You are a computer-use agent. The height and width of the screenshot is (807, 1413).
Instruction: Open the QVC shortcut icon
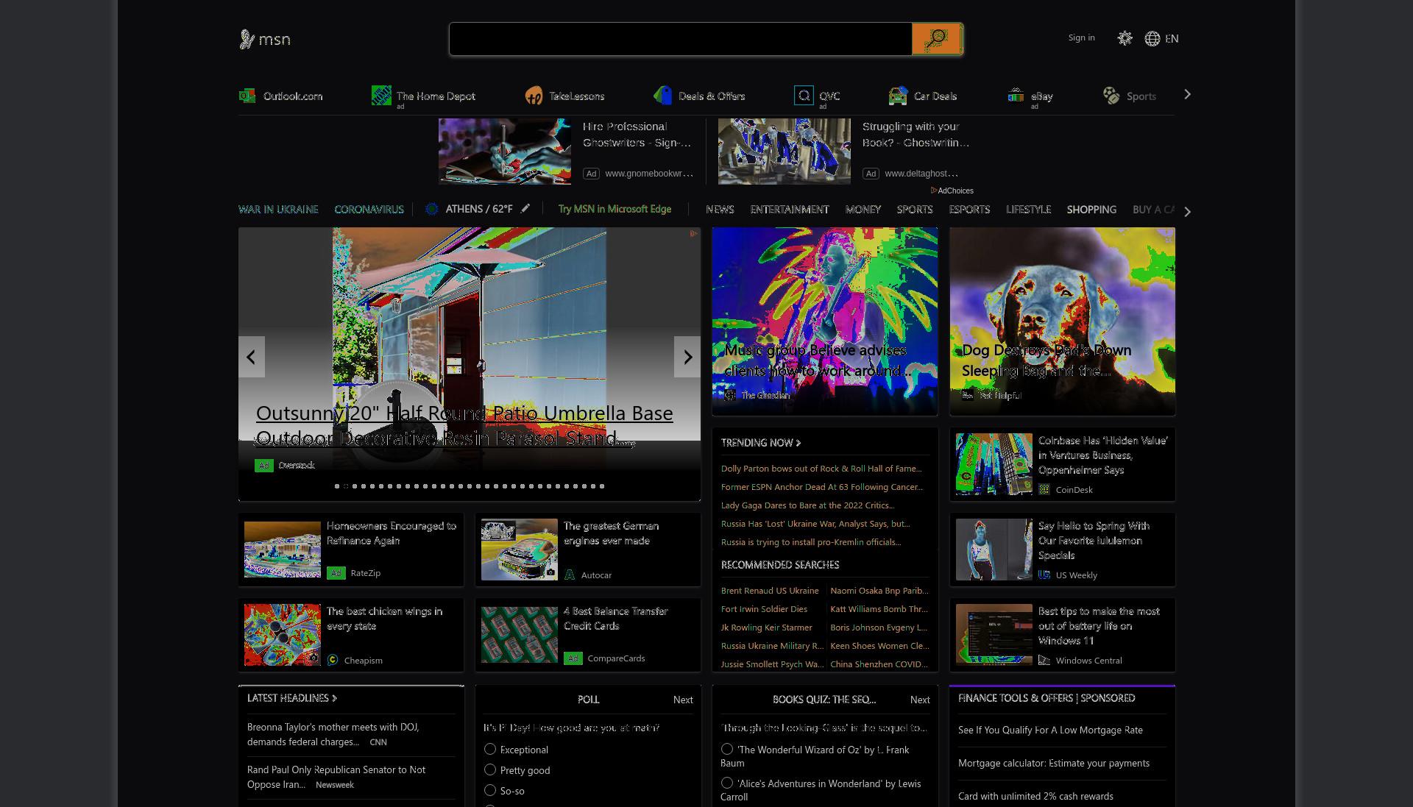pos(804,96)
